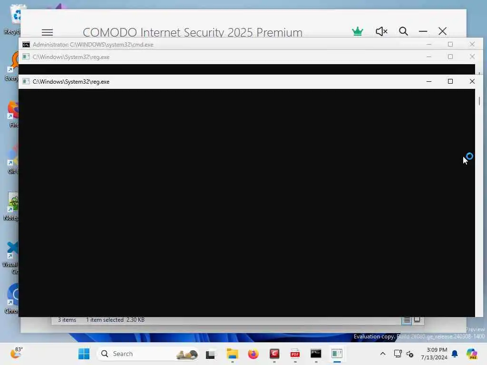This screenshot has width=487, height=365.
Task: Open the COMODO hamburger menu
Action: 47,32
